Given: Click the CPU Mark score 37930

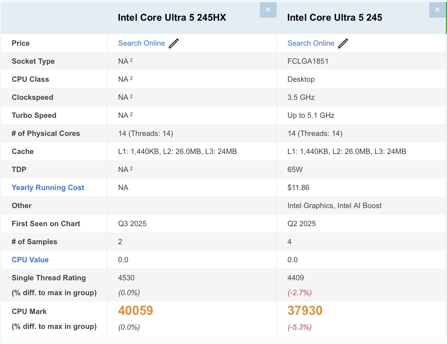Looking at the screenshot, I should [x=305, y=310].
